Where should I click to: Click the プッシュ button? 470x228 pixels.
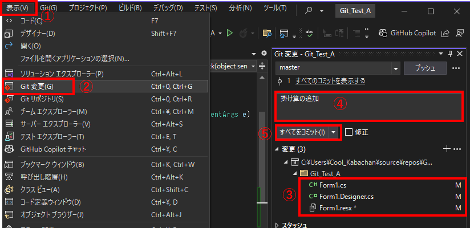425,68
